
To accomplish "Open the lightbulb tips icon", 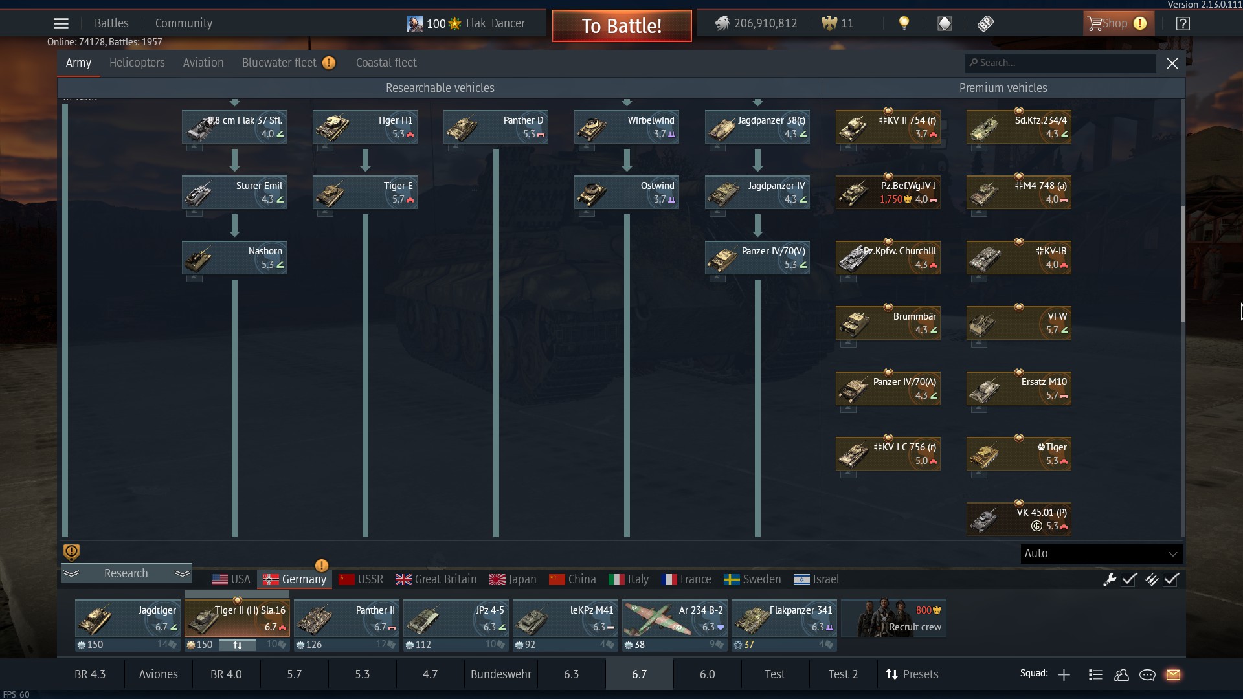I will (904, 24).
